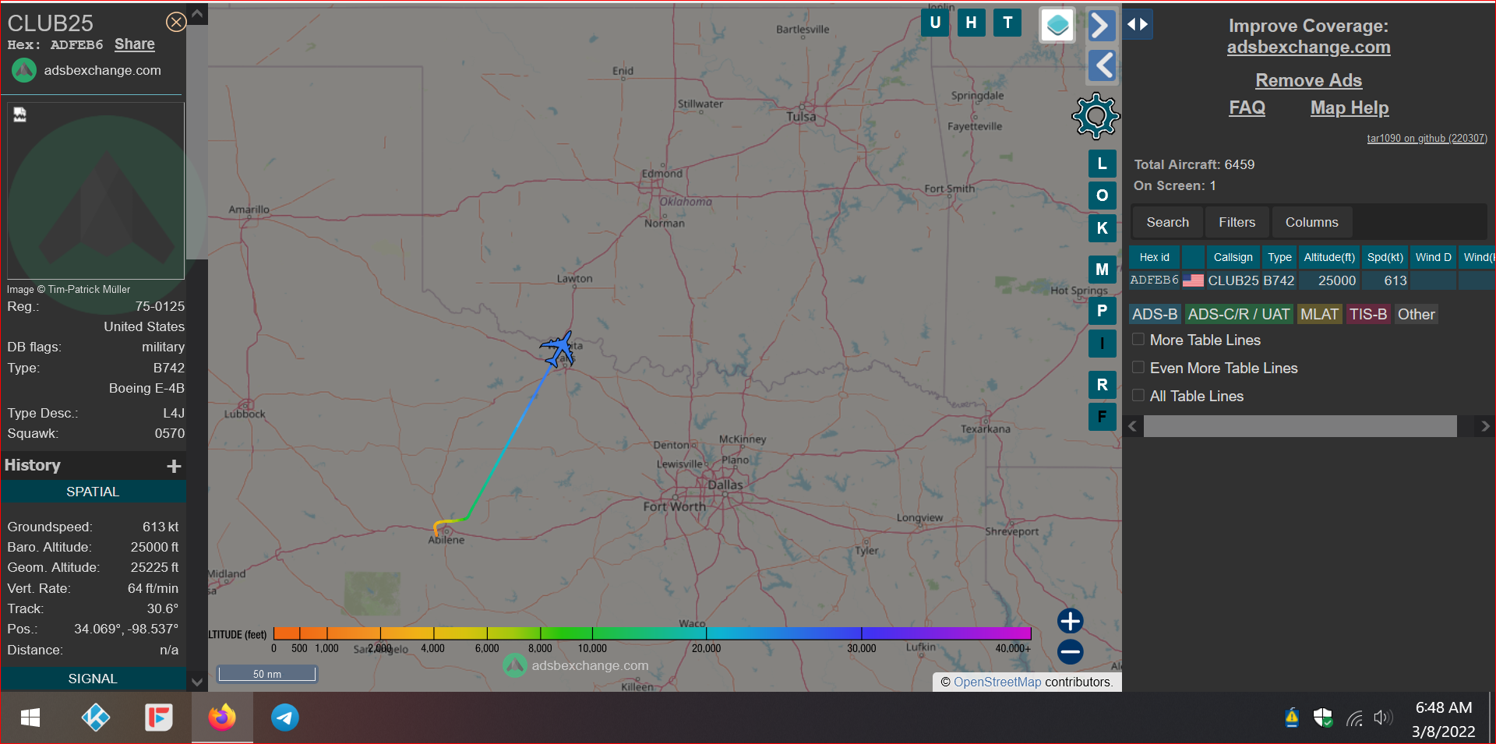Screen dimensions: 1496x744
Task: Collapse sidebar using left chevron button
Action: [1101, 65]
